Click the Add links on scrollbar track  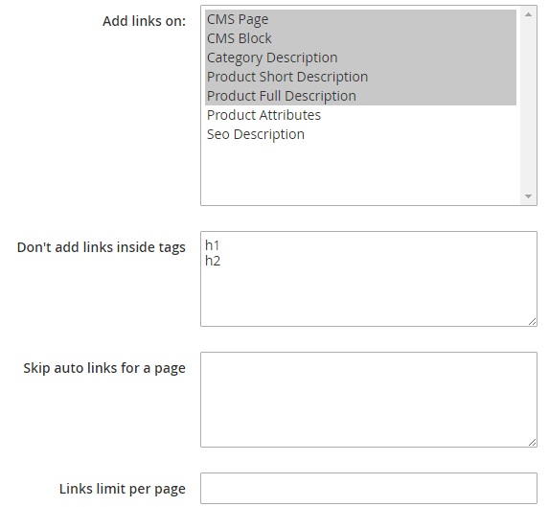(x=528, y=105)
